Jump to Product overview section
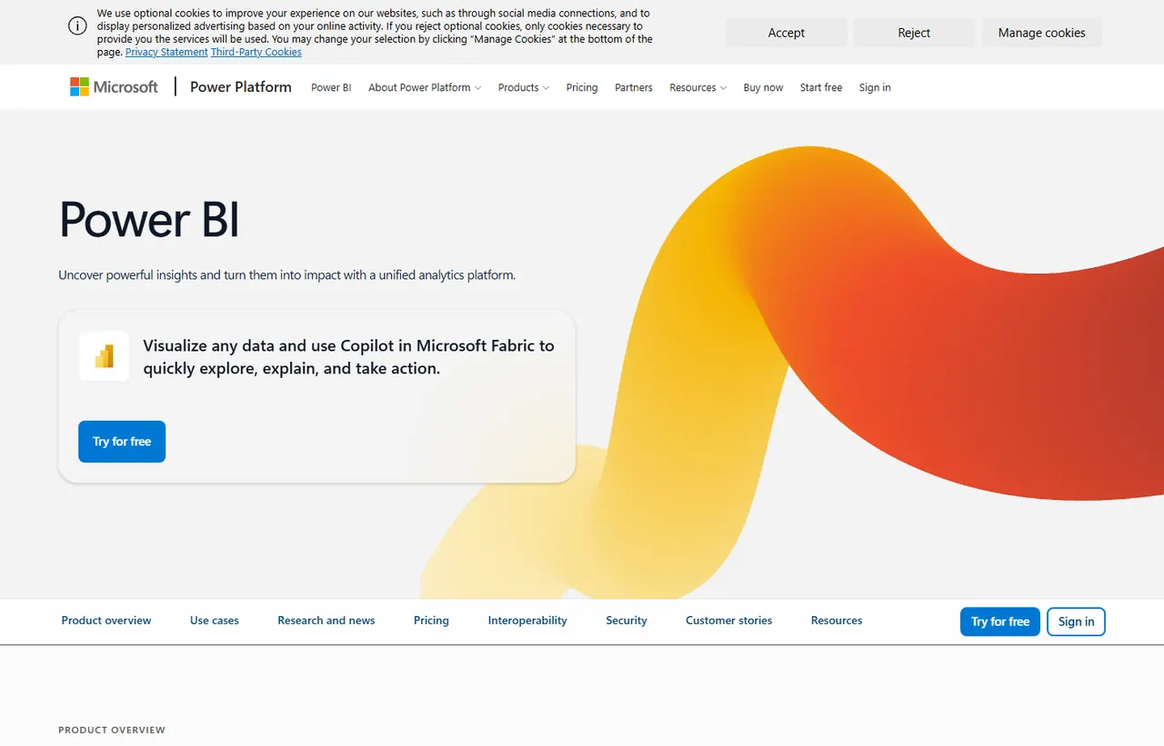1164x746 pixels. coord(106,621)
